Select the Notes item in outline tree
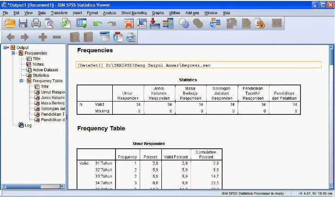This screenshot has width=335, height=197. pyautogui.click(x=38, y=64)
